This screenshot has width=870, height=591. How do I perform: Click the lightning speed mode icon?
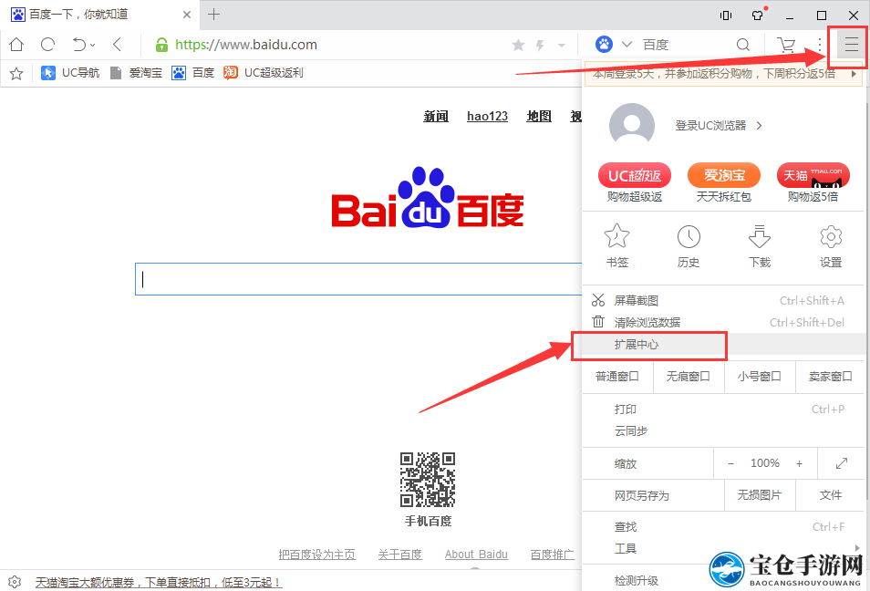tap(540, 45)
